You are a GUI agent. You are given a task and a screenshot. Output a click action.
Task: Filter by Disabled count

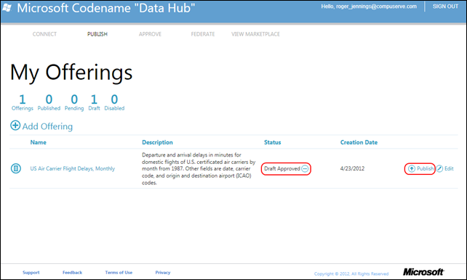pyautogui.click(x=114, y=103)
